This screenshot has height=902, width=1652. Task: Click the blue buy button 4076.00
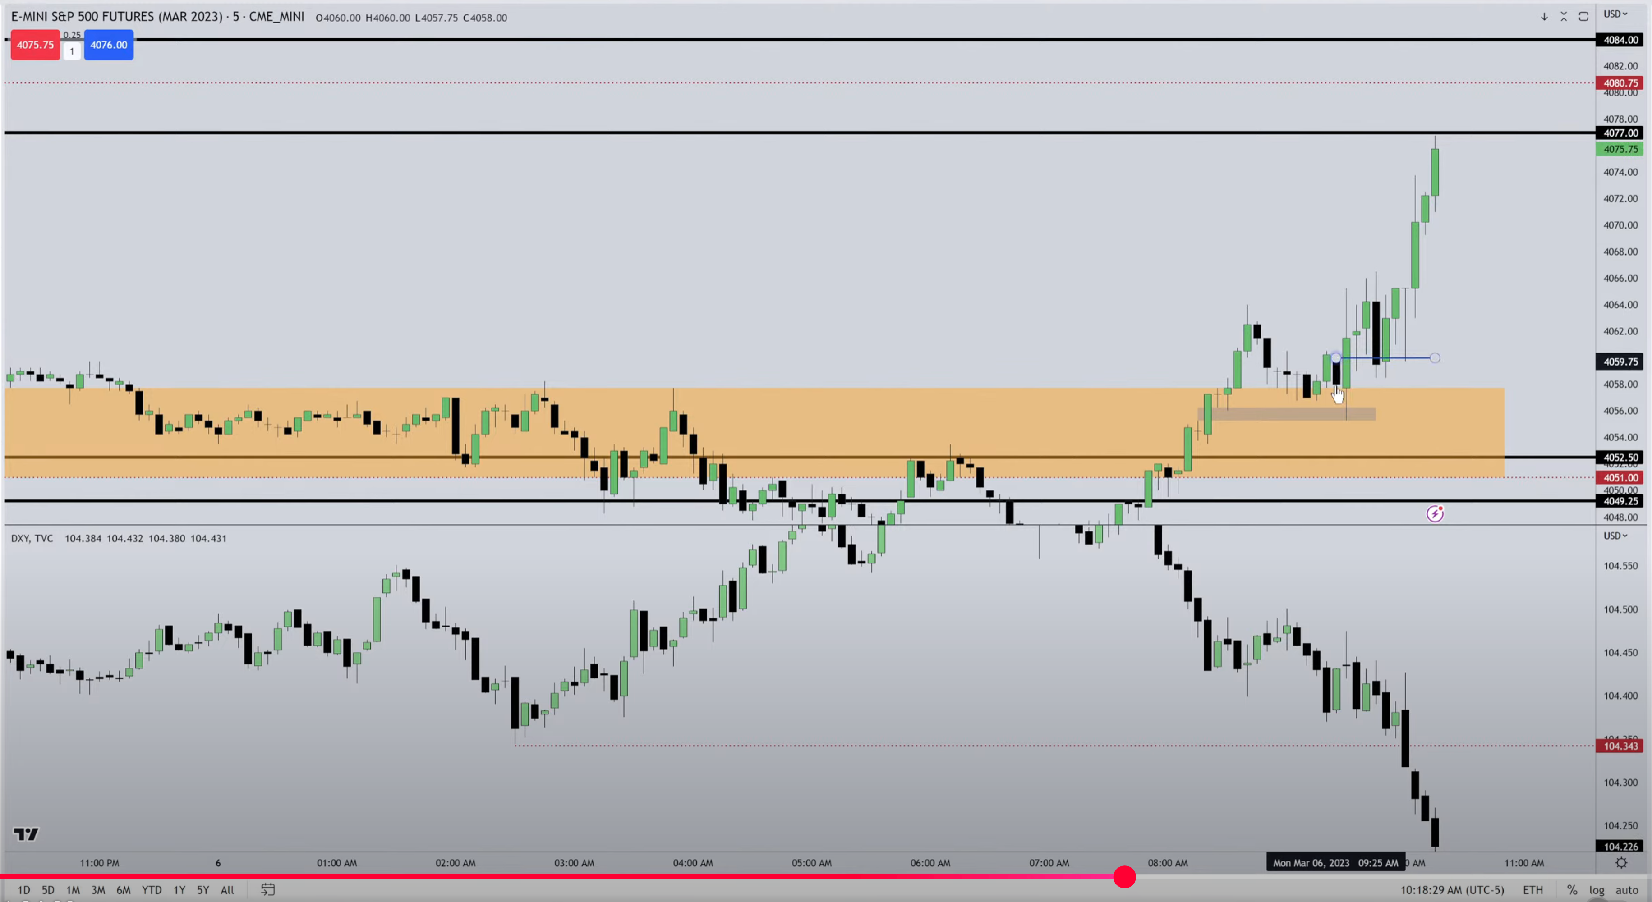click(x=108, y=45)
